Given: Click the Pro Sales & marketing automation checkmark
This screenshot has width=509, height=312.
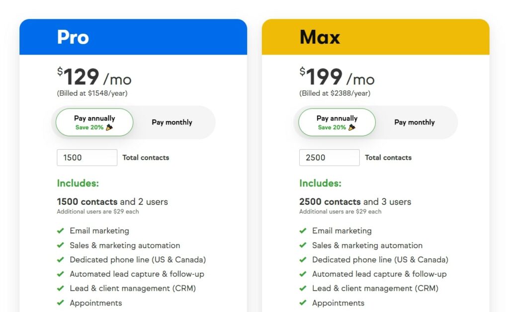Looking at the screenshot, I should click(60, 245).
